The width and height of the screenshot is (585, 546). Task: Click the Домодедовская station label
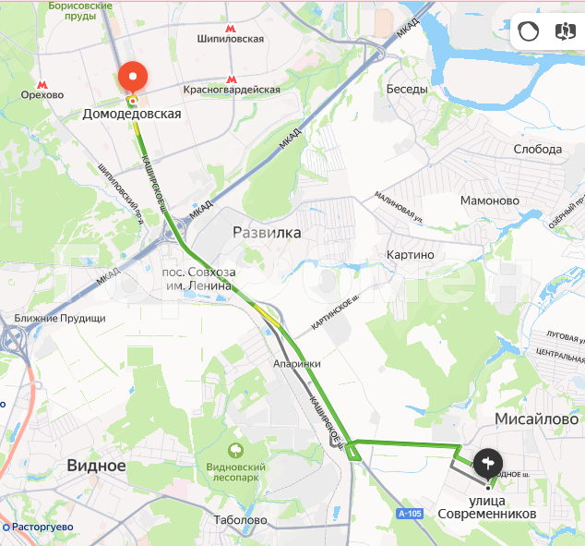coord(132,114)
